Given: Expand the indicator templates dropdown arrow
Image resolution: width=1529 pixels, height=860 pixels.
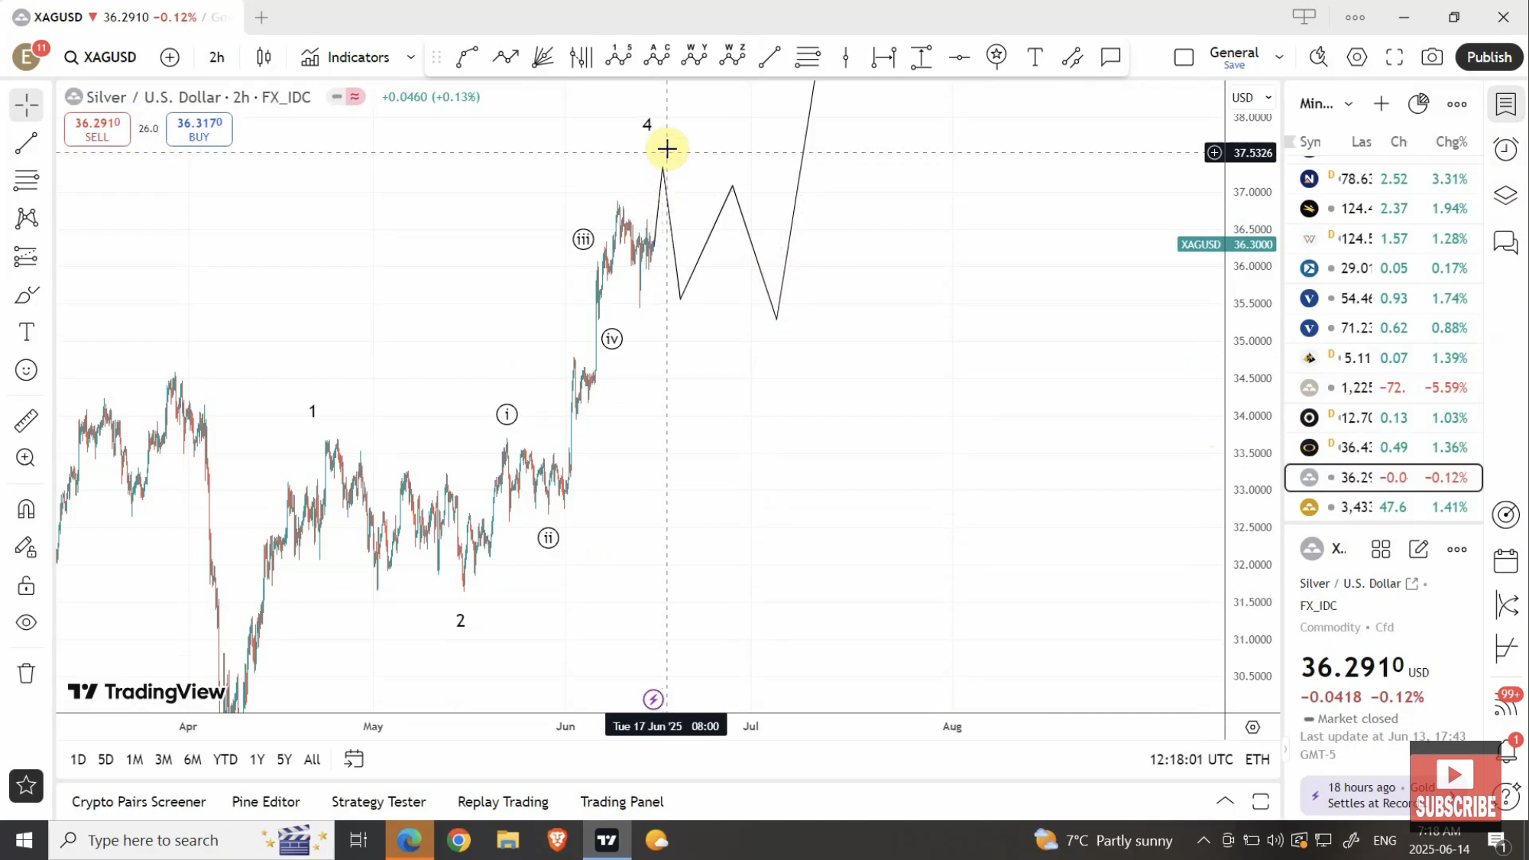Looking at the screenshot, I should [x=410, y=57].
